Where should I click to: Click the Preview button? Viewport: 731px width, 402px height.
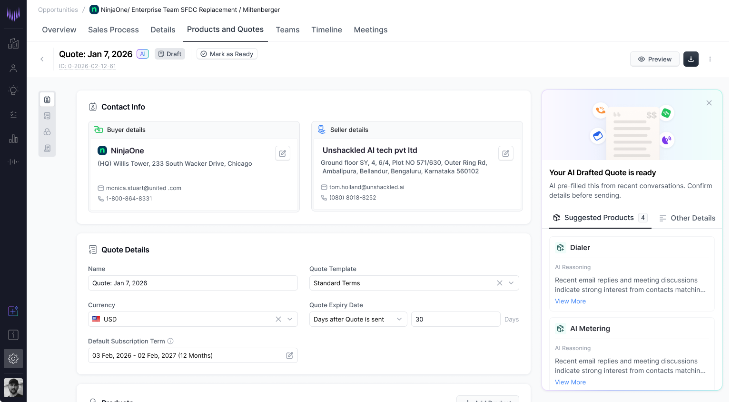[x=655, y=59]
